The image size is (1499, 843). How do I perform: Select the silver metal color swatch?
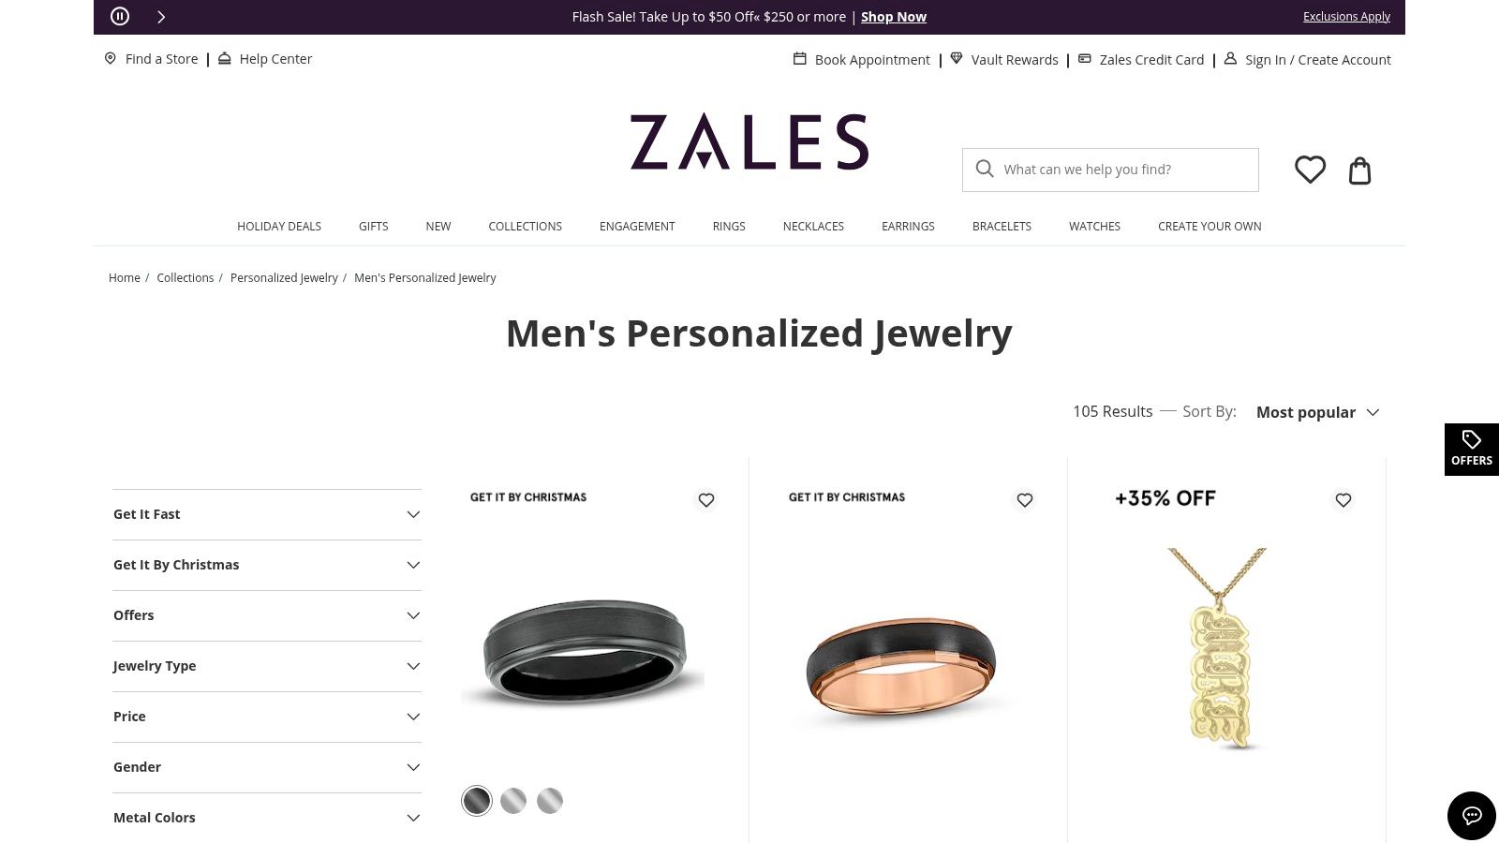click(x=513, y=801)
